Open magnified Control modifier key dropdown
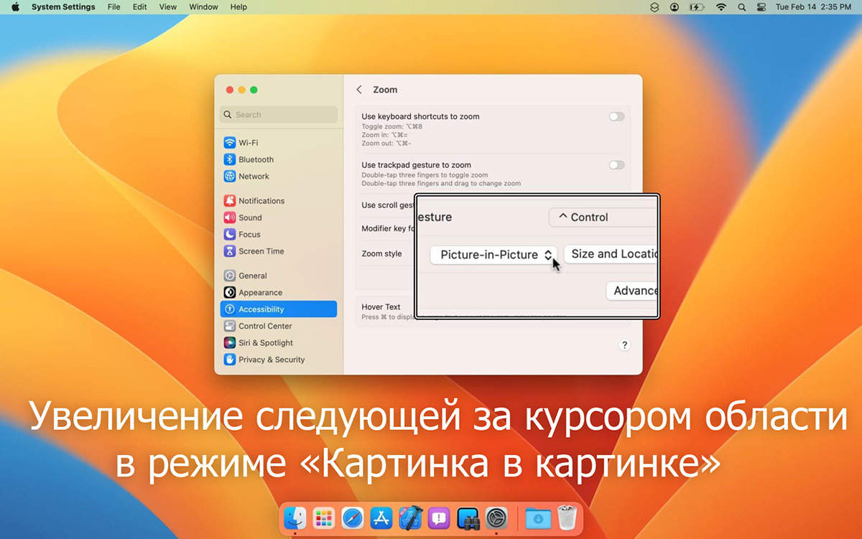Image resolution: width=862 pixels, height=539 pixels. 603,217
